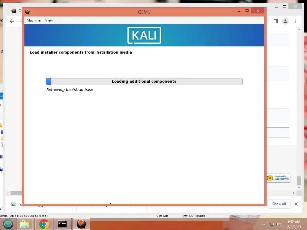This screenshot has height=230, width=307.
Task: Click the QEMU window title icon
Action: pos(27,12)
